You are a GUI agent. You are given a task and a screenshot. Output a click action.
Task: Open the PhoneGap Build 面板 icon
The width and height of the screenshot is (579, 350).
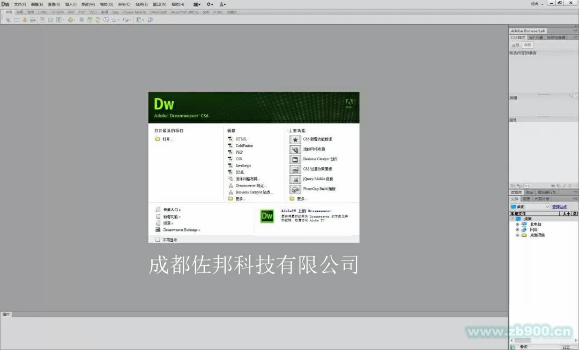coord(295,189)
